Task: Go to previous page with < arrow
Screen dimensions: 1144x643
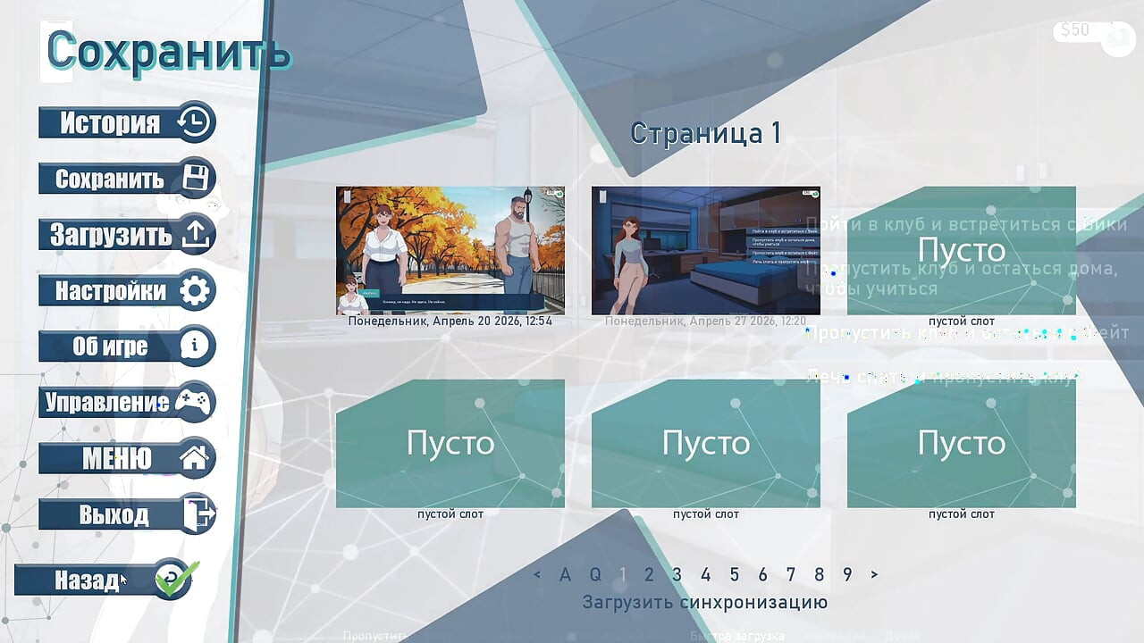Action: pos(537,574)
